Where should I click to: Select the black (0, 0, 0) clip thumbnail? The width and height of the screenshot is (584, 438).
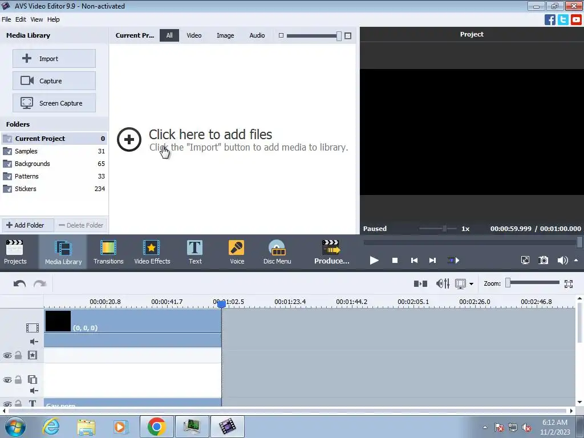pyautogui.click(x=58, y=321)
